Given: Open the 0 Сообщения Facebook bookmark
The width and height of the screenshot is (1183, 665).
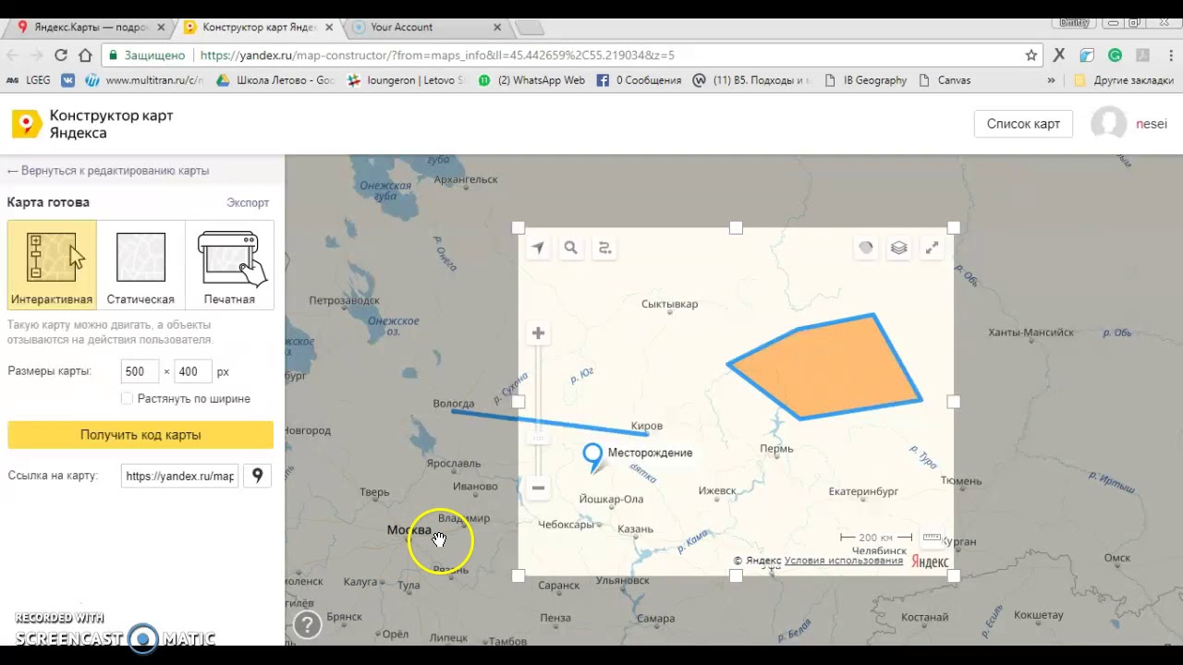Looking at the screenshot, I should point(639,80).
